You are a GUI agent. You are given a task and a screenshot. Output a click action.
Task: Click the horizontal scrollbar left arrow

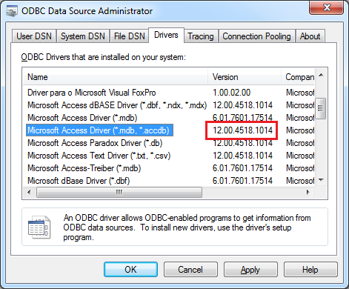coord(29,192)
